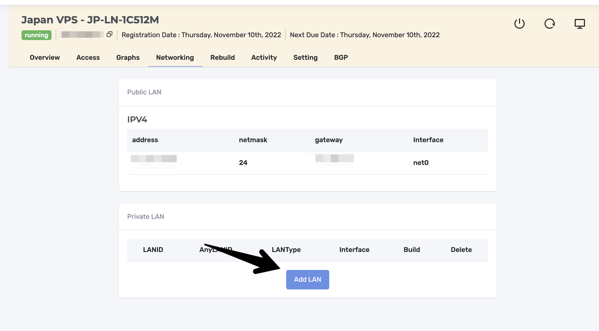599x331 pixels.
Task: Click the Registration Date text
Action: pyautogui.click(x=201, y=35)
